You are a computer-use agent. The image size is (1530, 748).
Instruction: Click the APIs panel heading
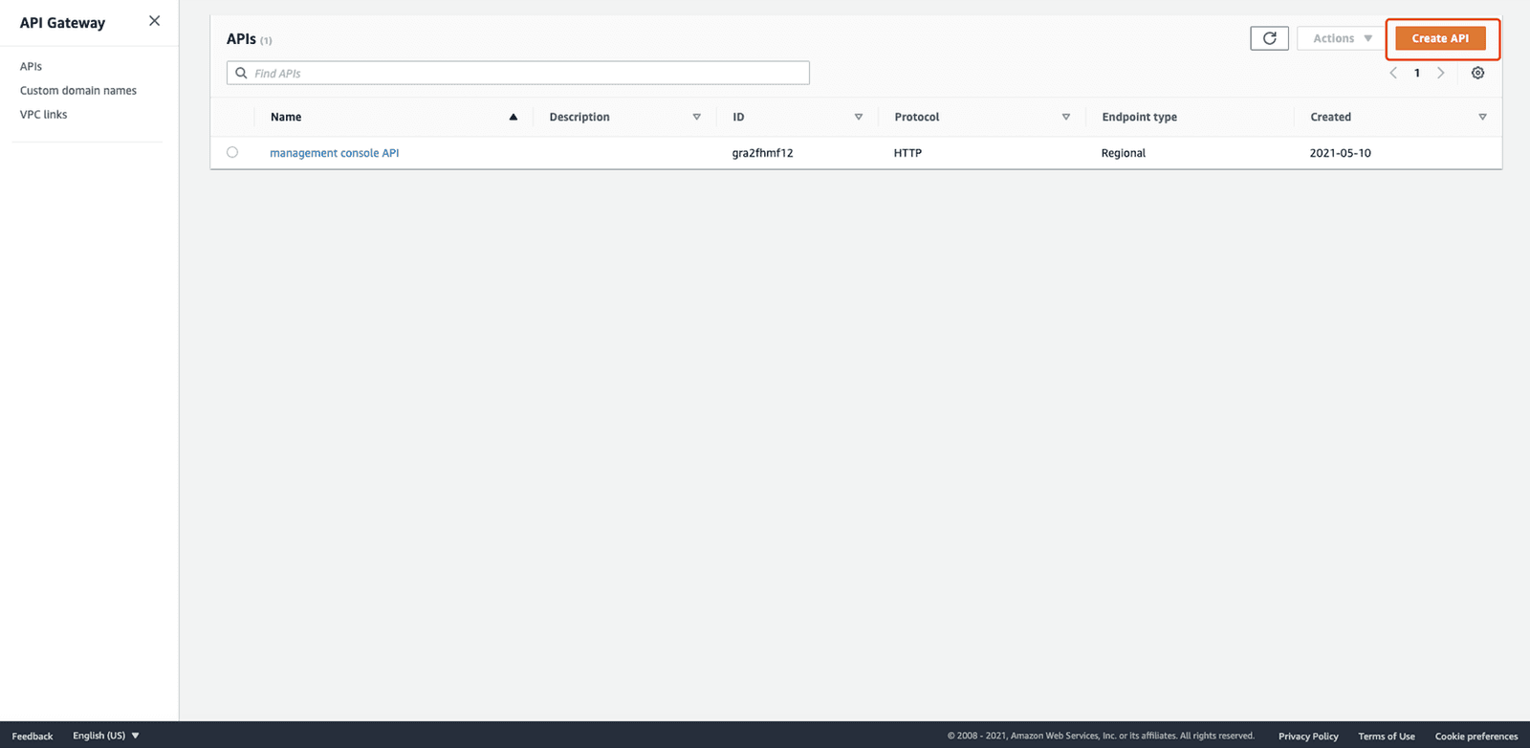pos(241,39)
